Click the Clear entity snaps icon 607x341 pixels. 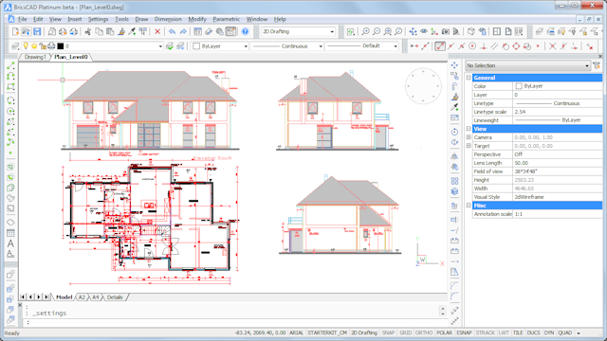coord(590,46)
